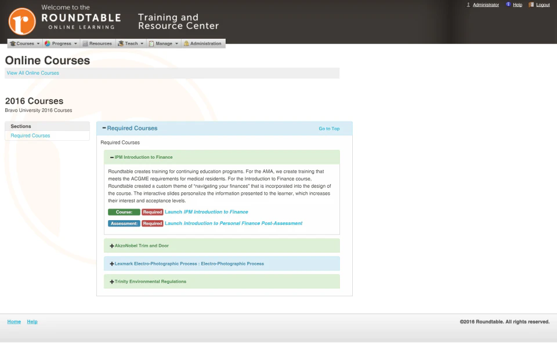This screenshot has height=343, width=557.
Task: Click the Administration padlock icon
Action: coord(187,43)
